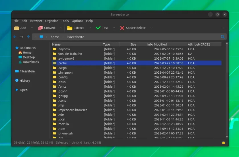Image resolution: width=239 pixels, height=157 pixels.
Task: Open the Edit menu
Action: 24,21
